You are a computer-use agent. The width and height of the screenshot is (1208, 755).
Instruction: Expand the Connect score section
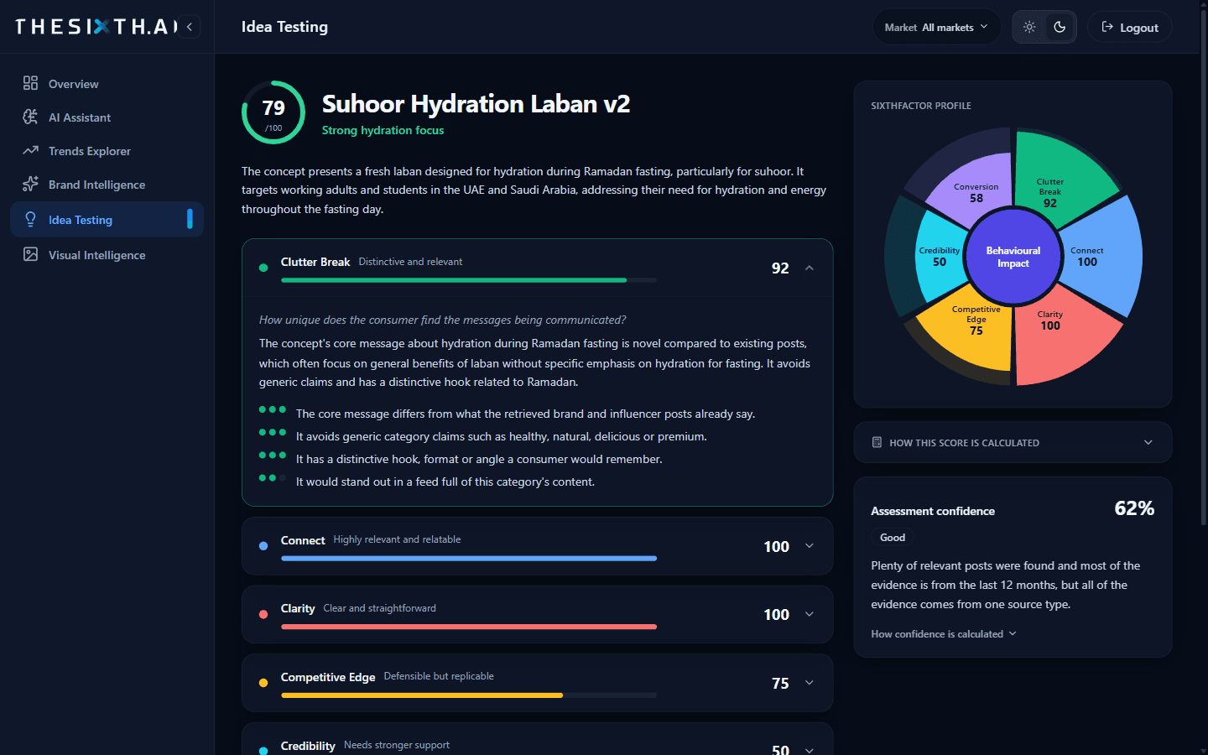(810, 546)
